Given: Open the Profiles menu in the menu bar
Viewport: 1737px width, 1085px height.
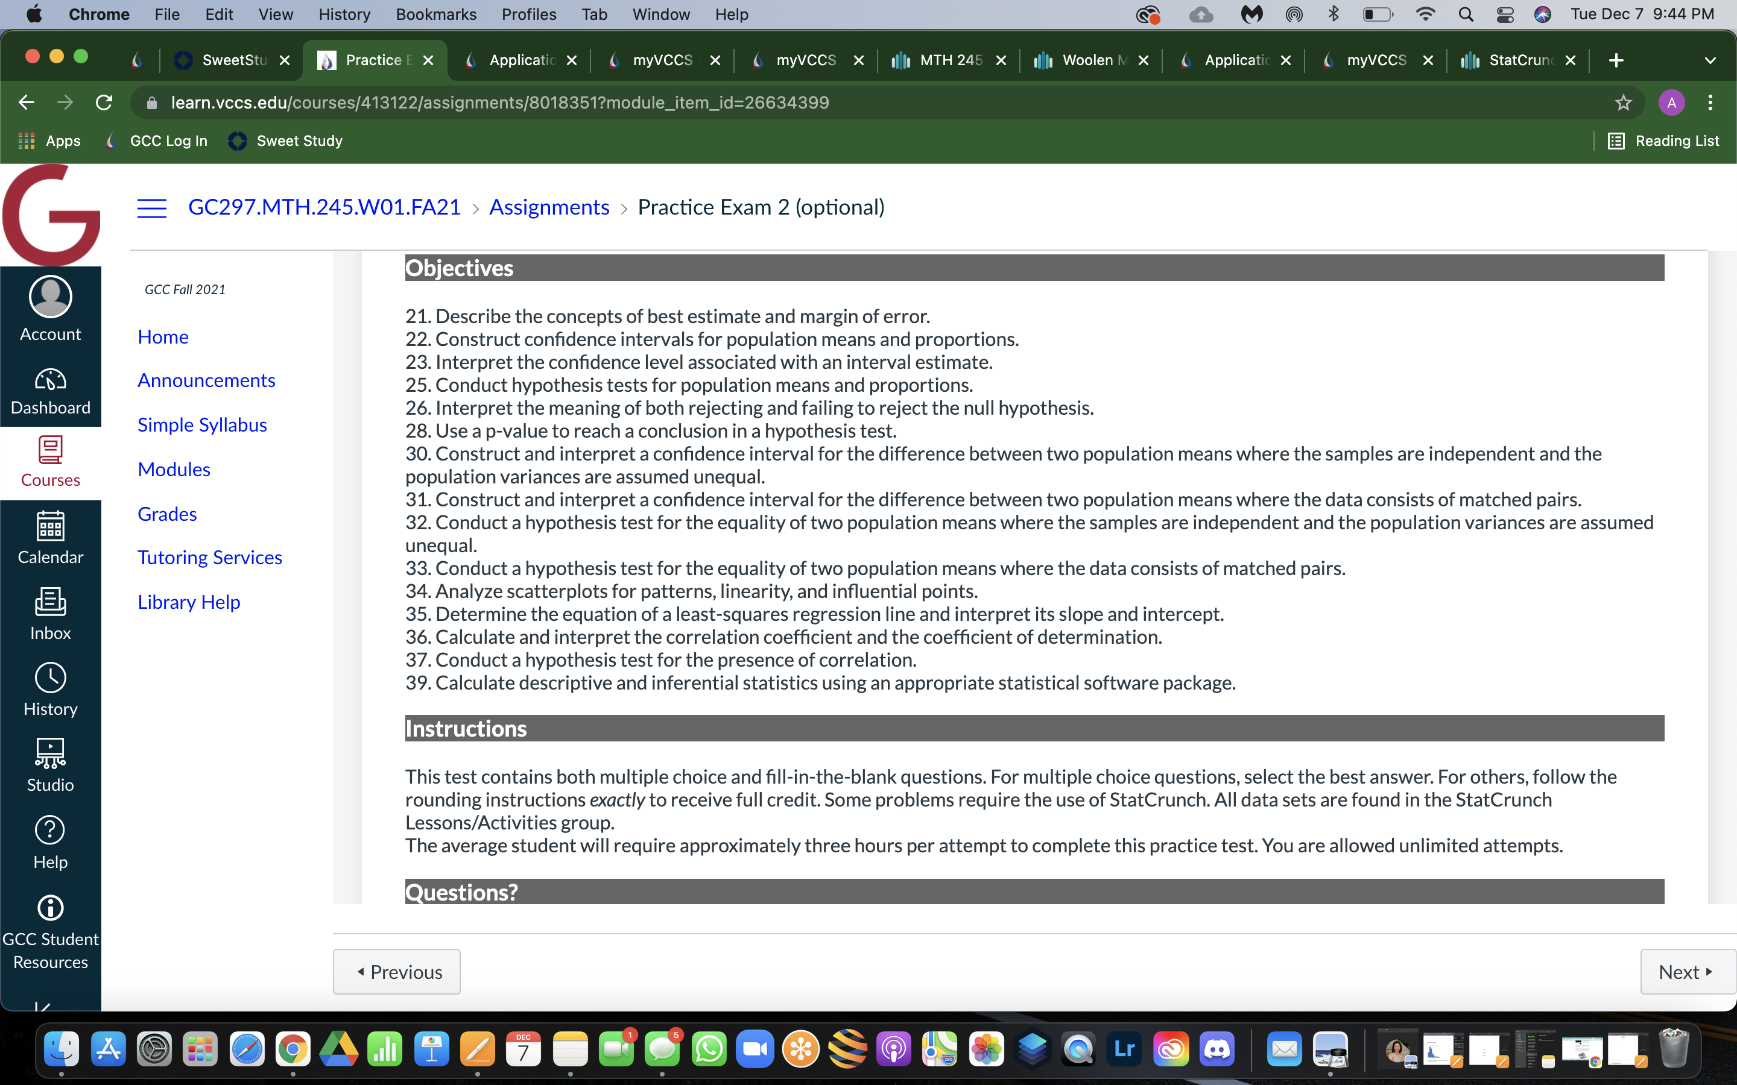Looking at the screenshot, I should coord(529,14).
